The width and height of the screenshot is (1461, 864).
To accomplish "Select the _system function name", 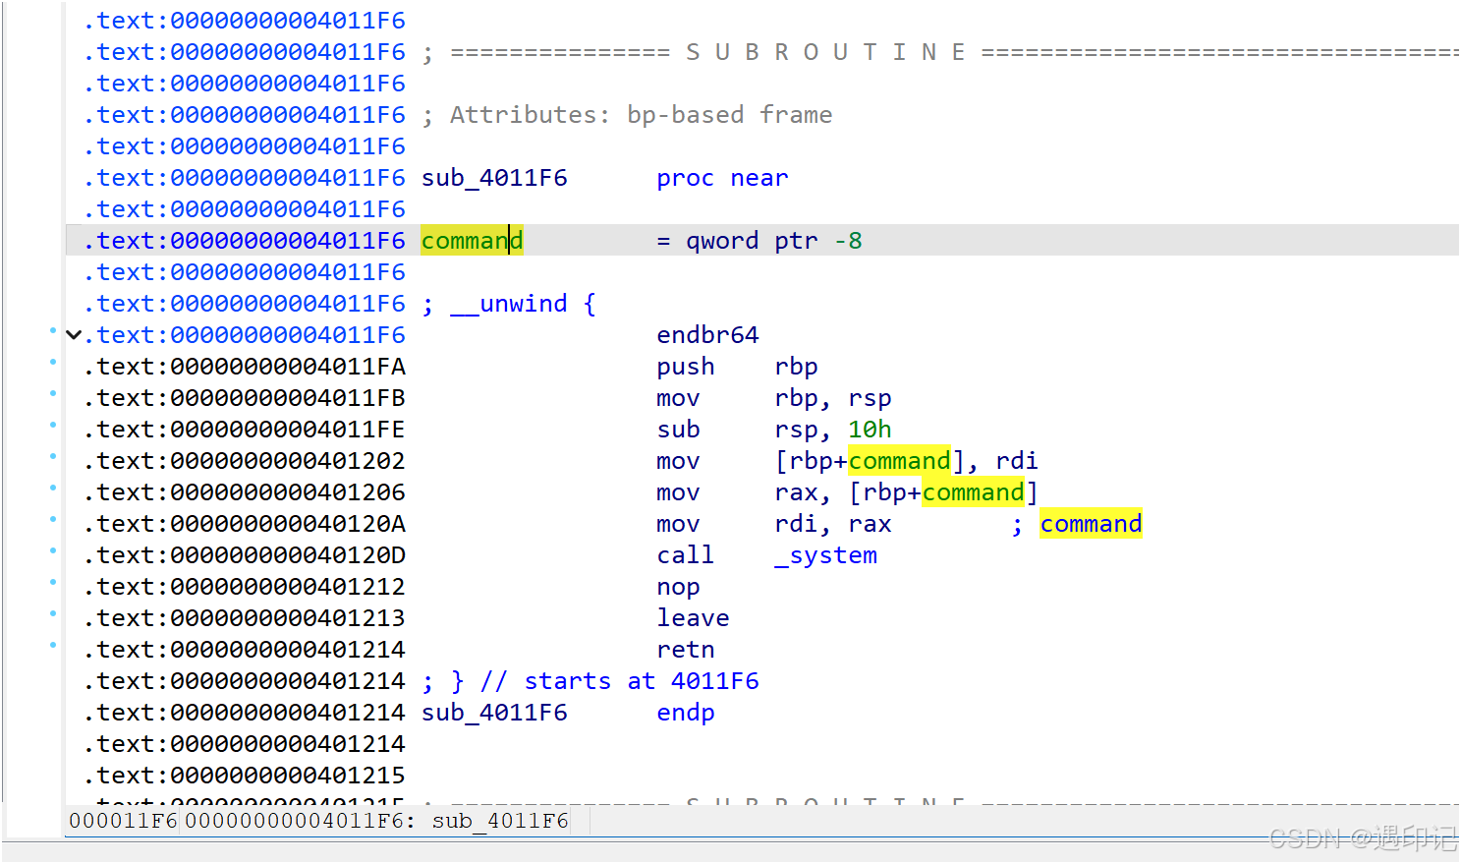I will (825, 554).
